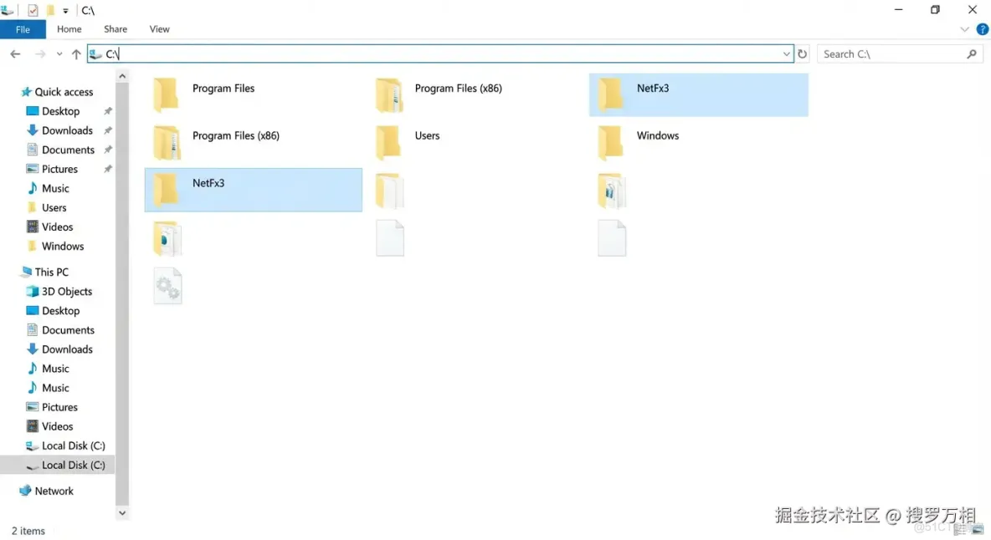This screenshot has height=540, width=991.
Task: Select Network in the sidebar
Action: point(52,491)
